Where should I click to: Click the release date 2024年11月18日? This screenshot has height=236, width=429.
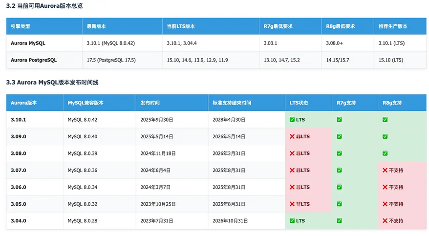coord(158,153)
